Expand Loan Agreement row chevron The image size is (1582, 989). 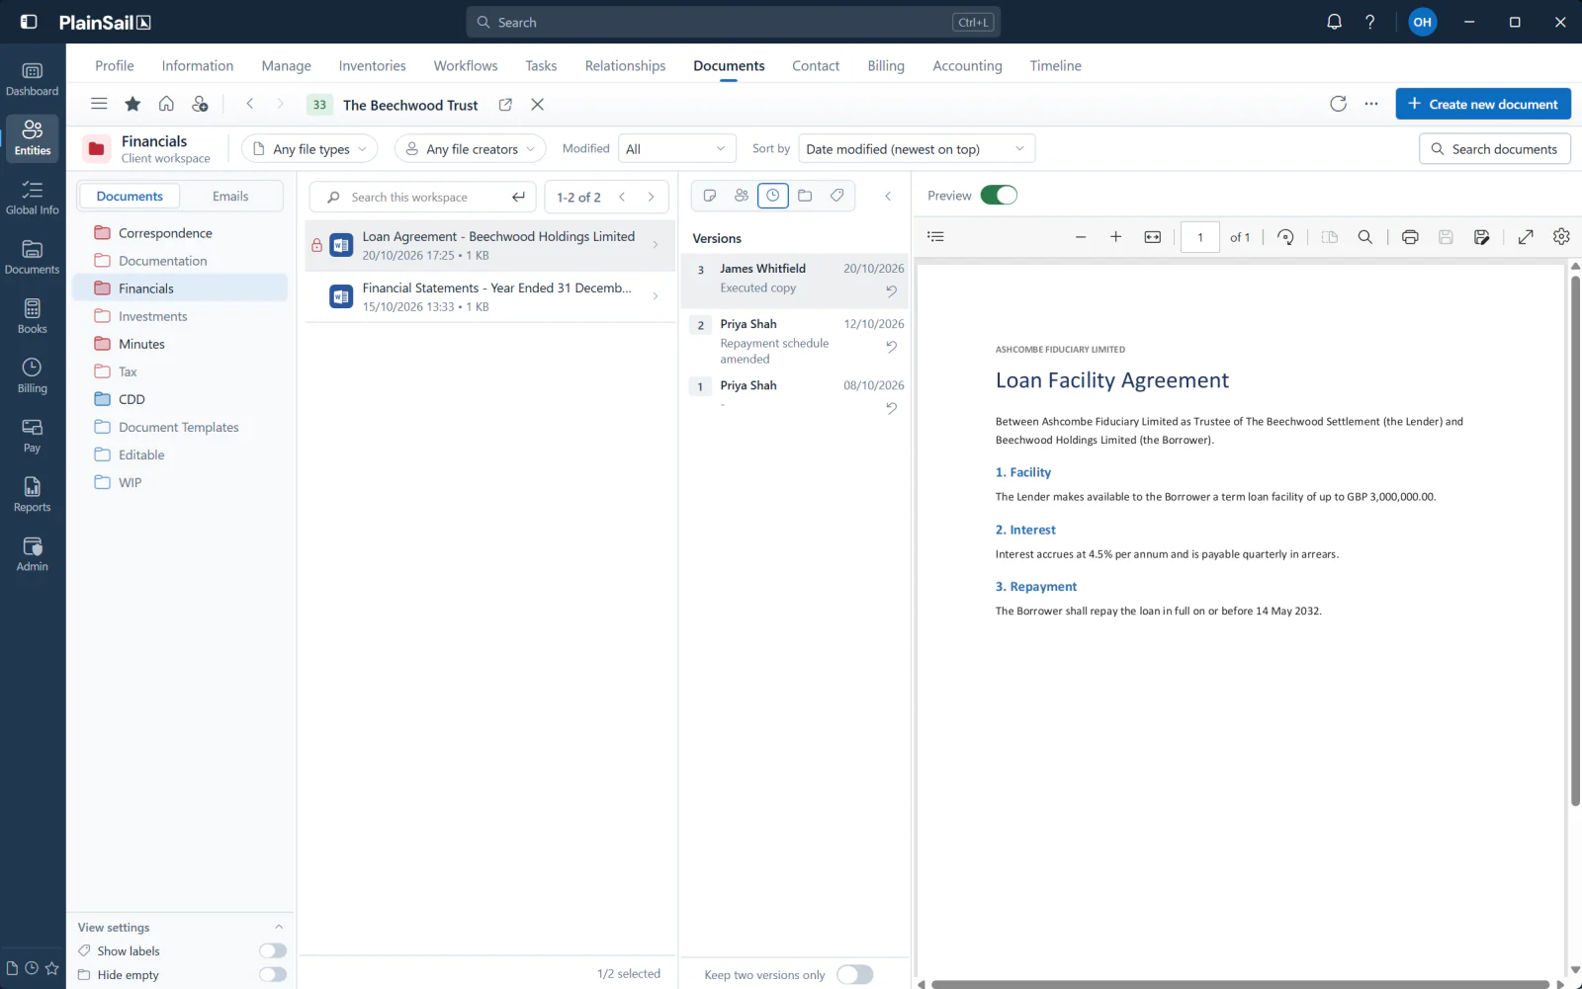click(656, 245)
